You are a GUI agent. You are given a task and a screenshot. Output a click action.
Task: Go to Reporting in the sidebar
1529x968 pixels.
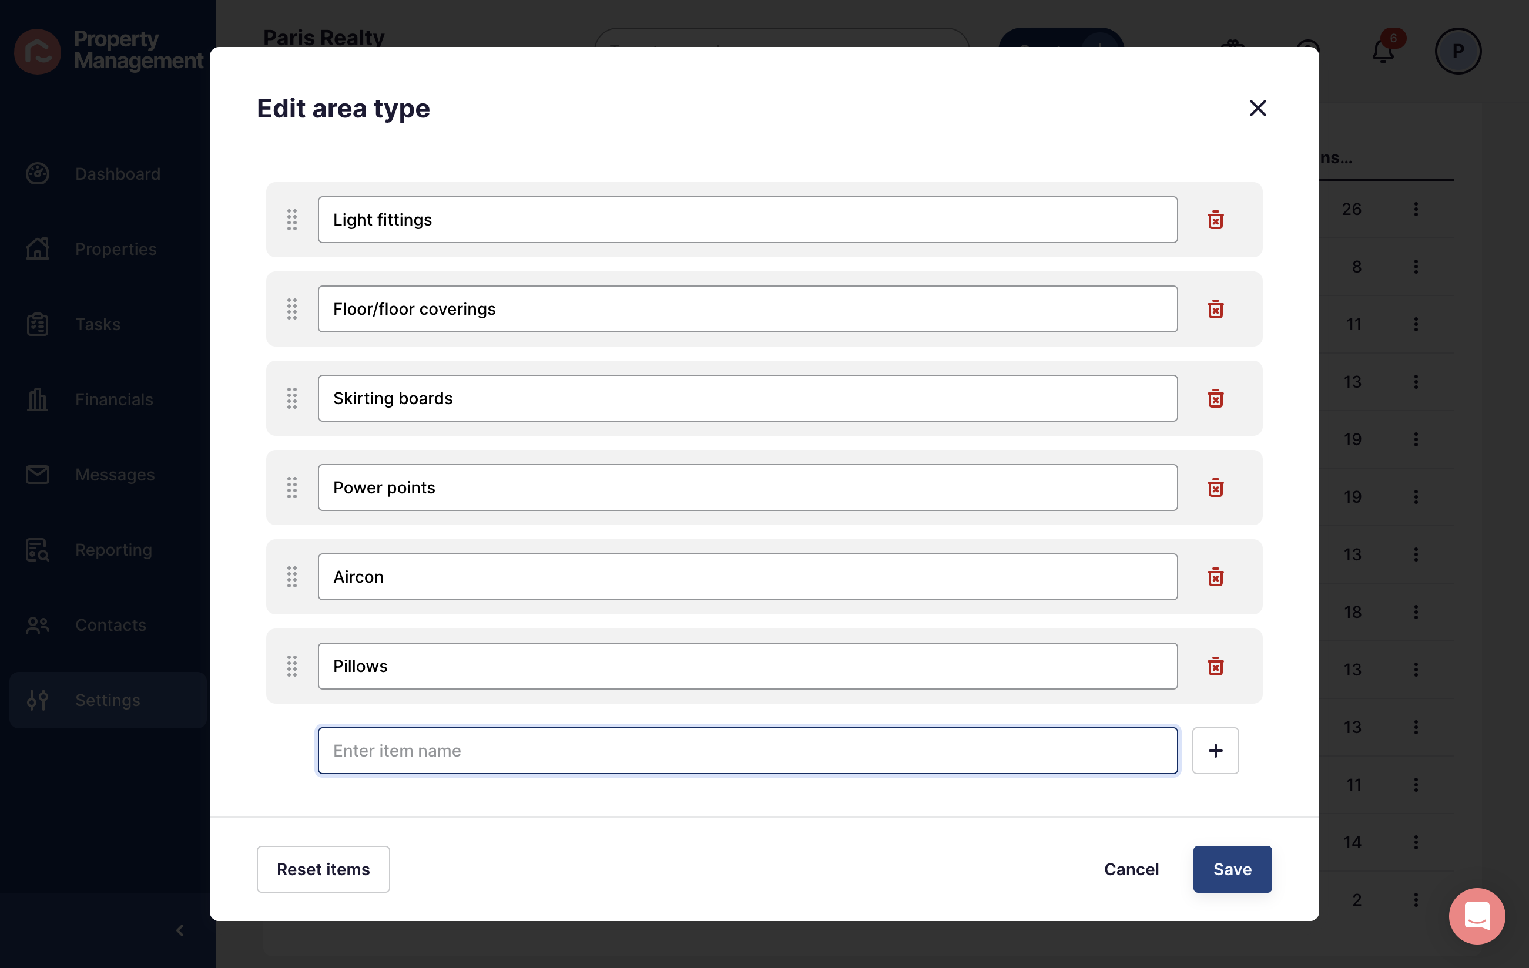tap(108, 550)
